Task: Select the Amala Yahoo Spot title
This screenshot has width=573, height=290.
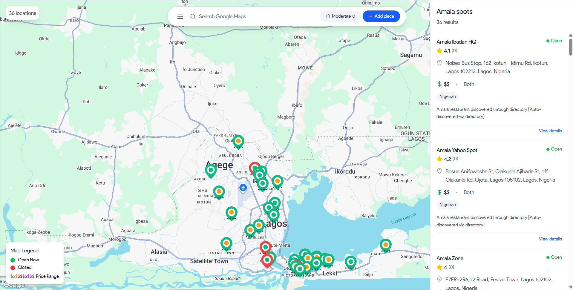Action: click(x=457, y=150)
